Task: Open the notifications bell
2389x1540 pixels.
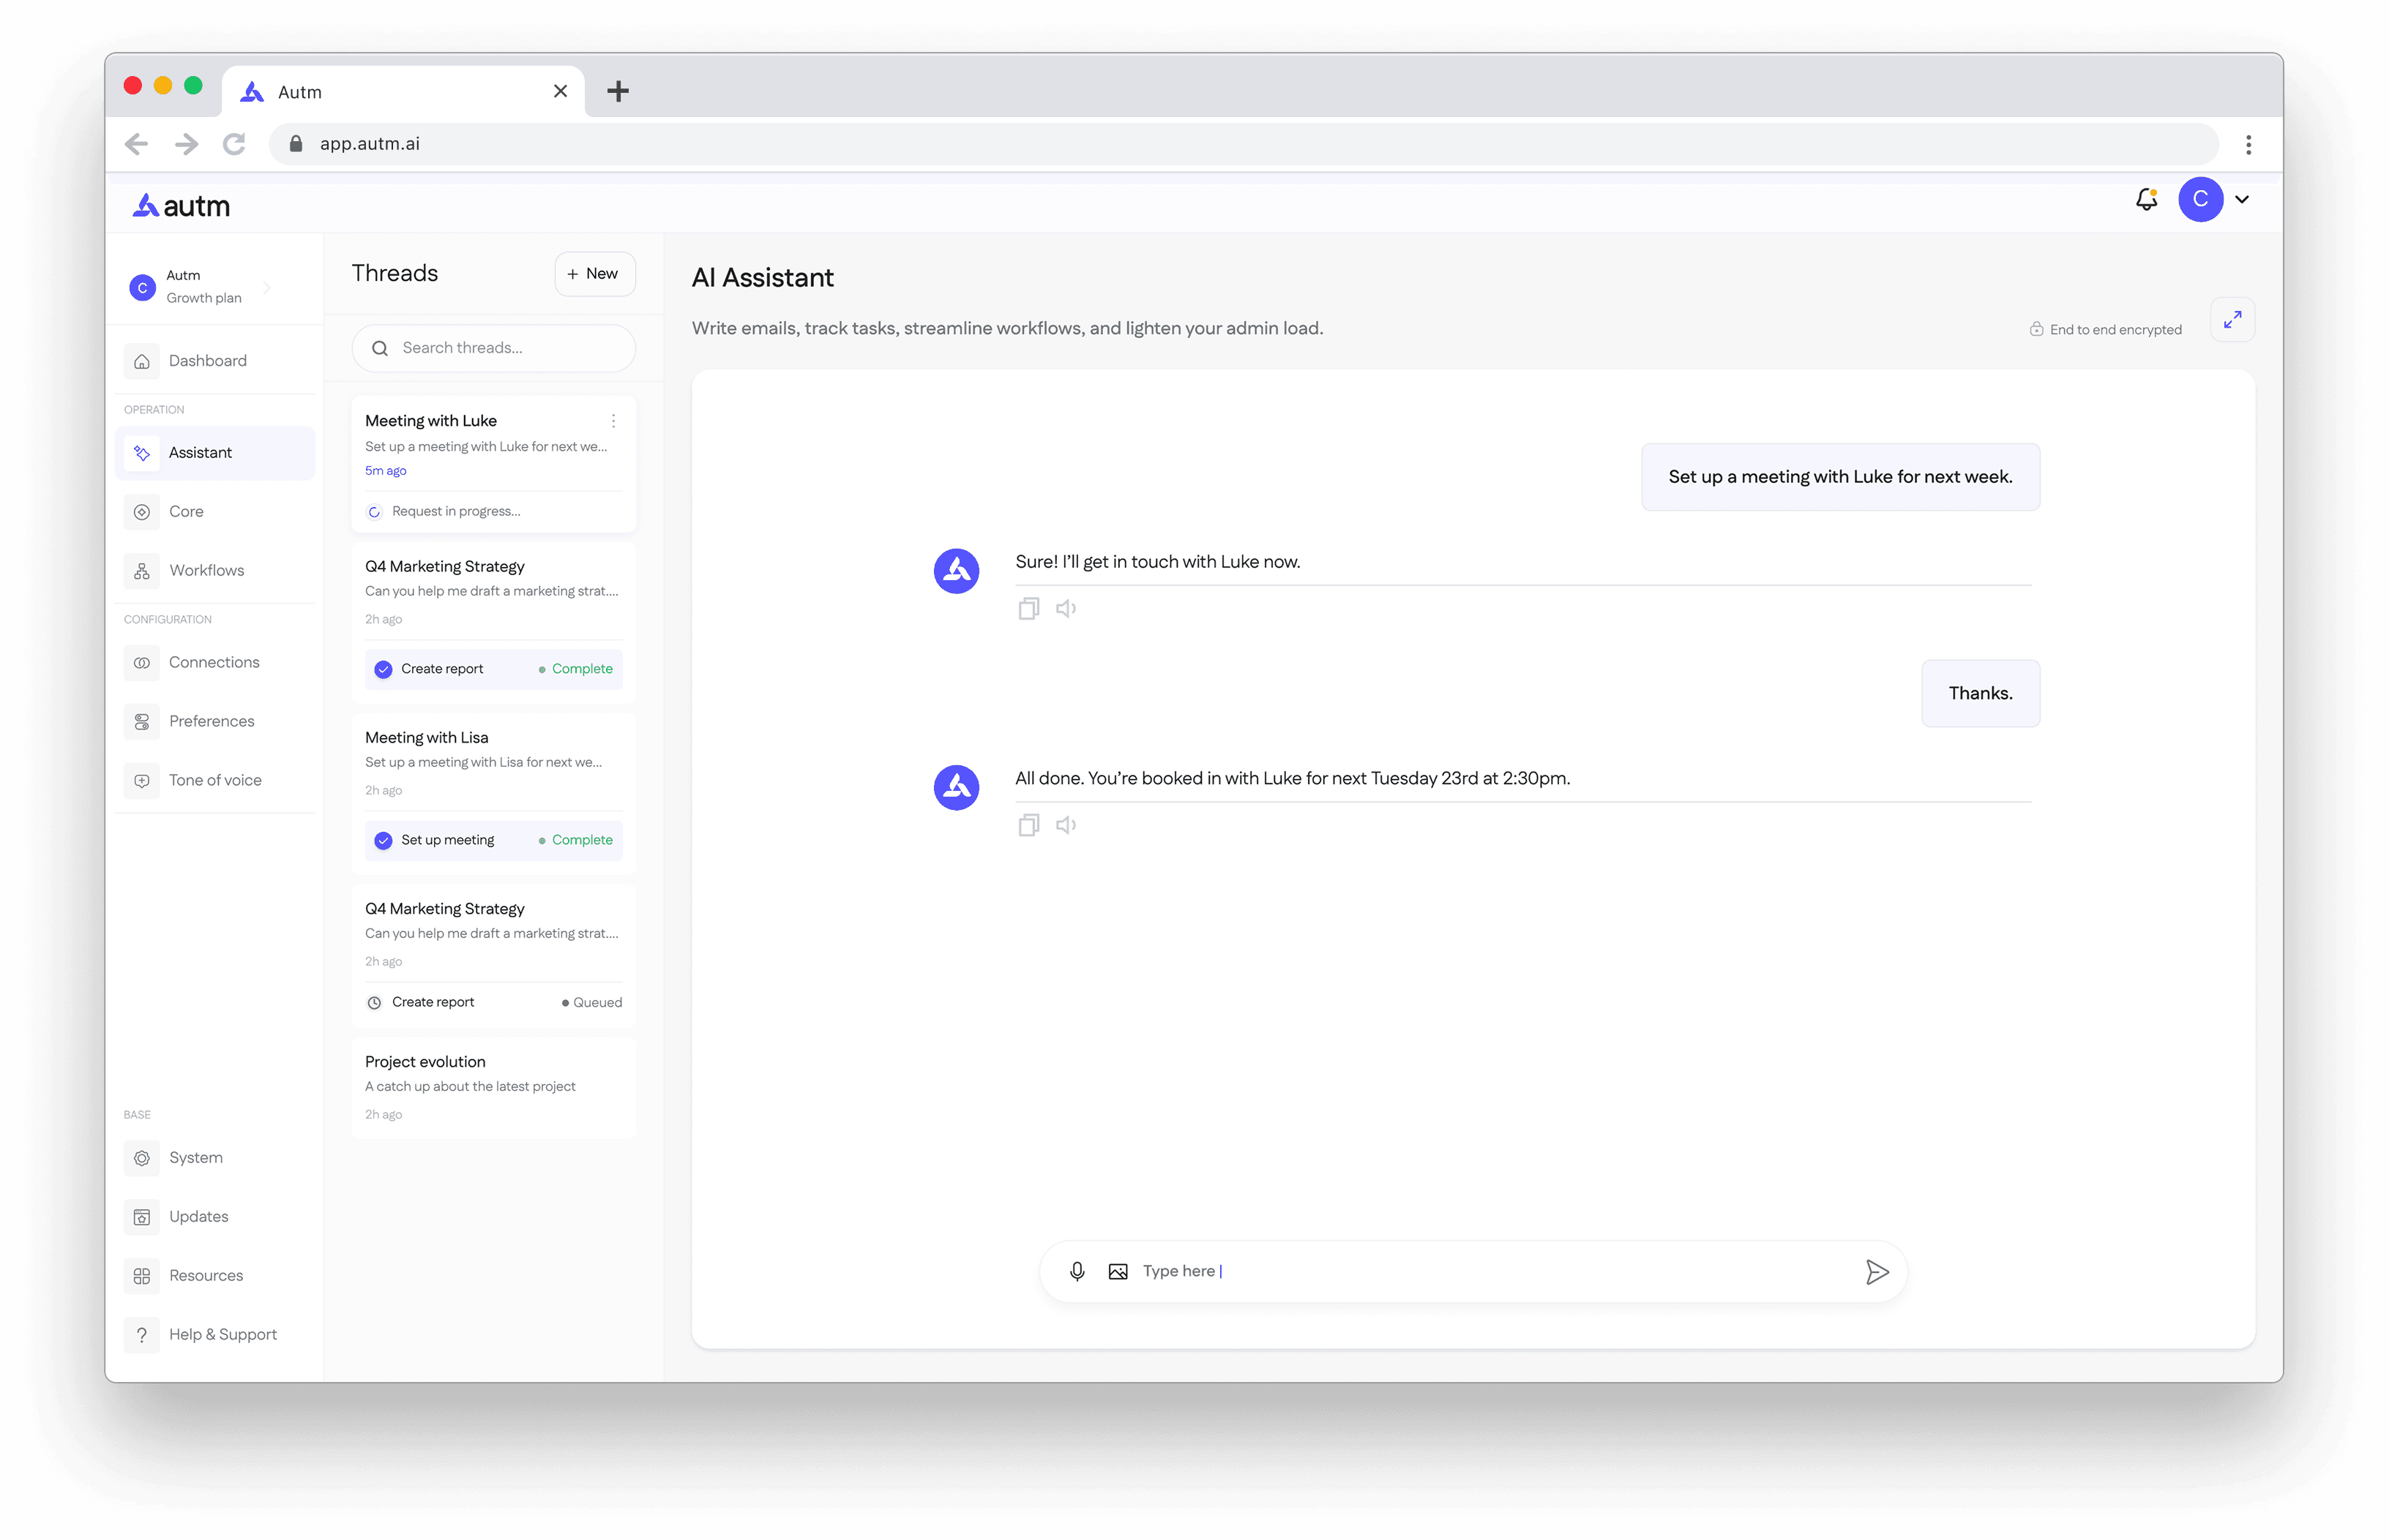Action: 2146,199
